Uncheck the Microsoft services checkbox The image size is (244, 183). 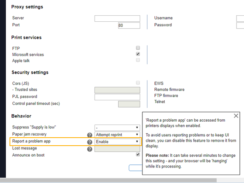pos(138,55)
